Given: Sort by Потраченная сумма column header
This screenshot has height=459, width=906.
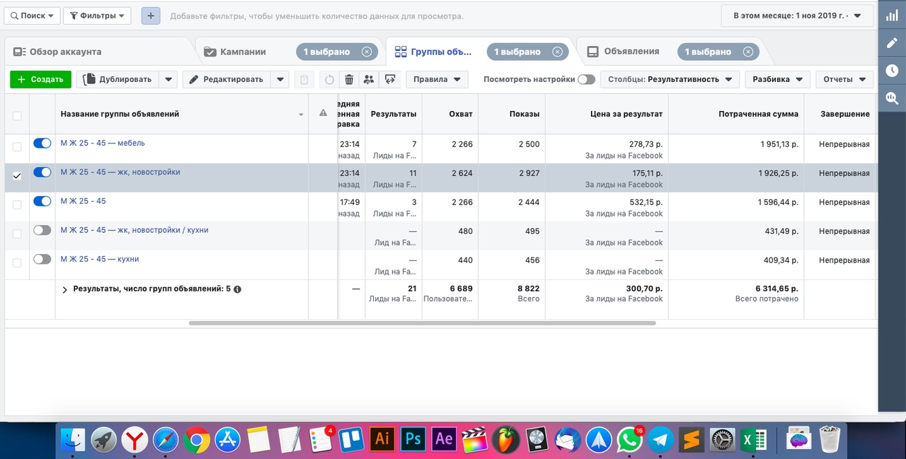Looking at the screenshot, I should tap(758, 114).
